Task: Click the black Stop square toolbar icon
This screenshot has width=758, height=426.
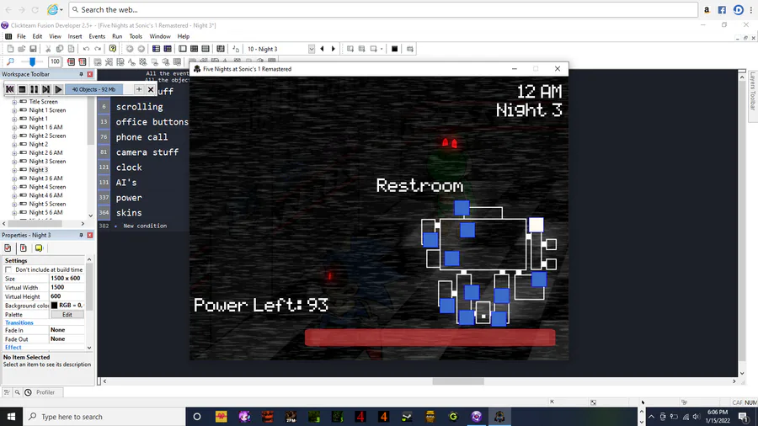Action: (x=394, y=49)
